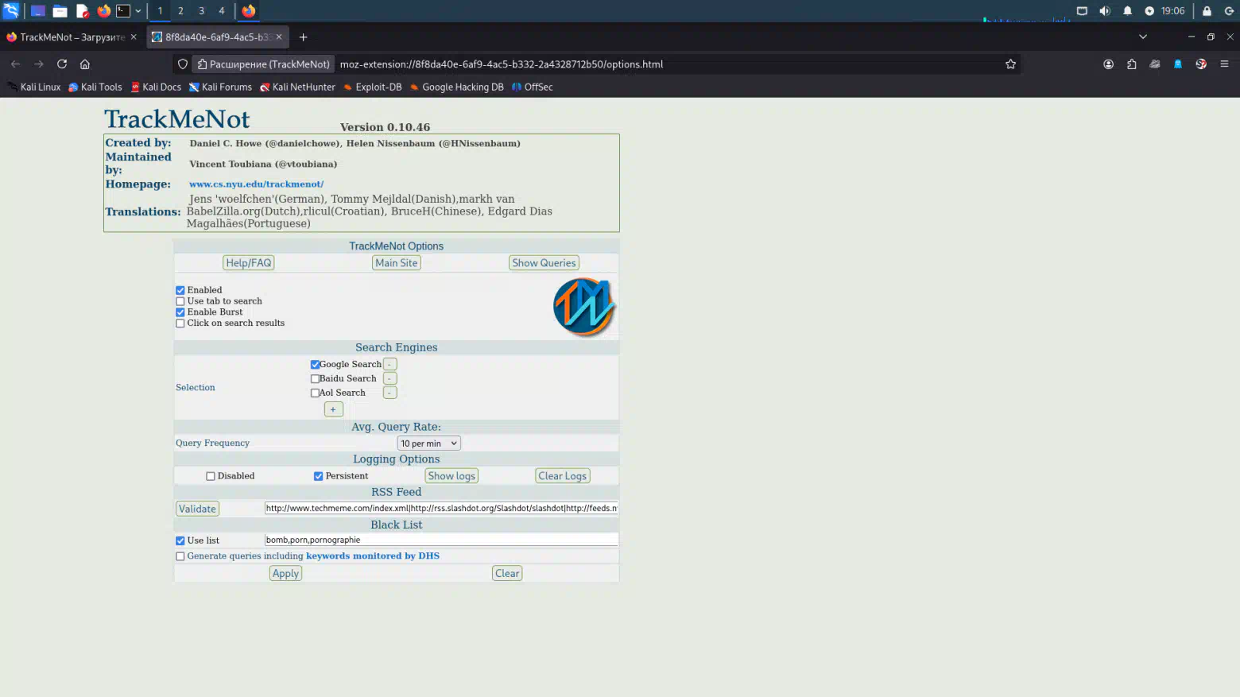Open the Kali Linux bookmark

pos(34,87)
